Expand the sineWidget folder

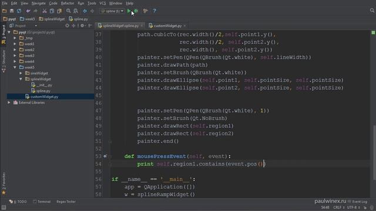(21, 73)
